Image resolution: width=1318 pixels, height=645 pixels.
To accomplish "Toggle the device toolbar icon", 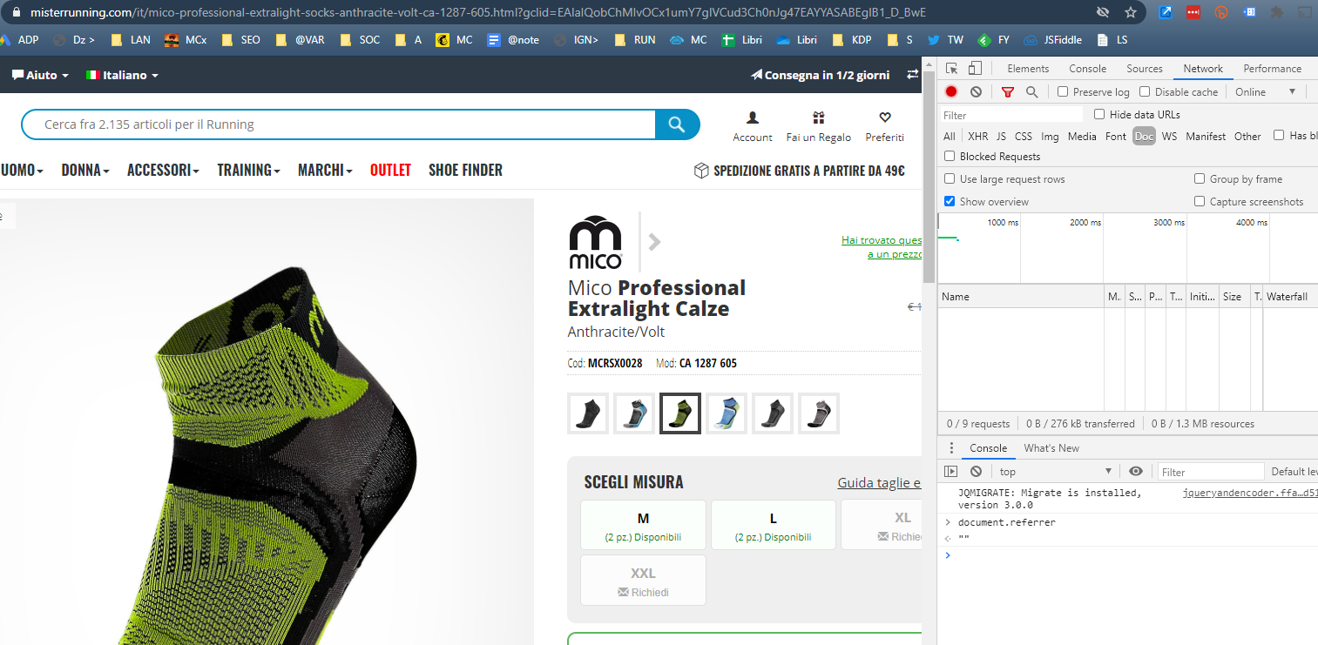I will point(975,69).
